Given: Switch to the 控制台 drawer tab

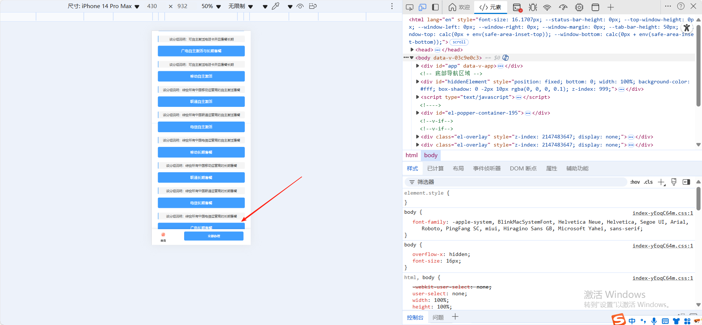Looking at the screenshot, I should coord(415,318).
